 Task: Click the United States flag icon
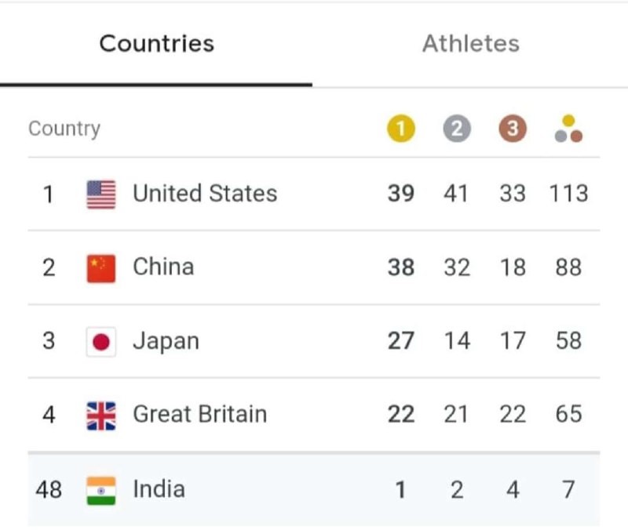point(101,194)
